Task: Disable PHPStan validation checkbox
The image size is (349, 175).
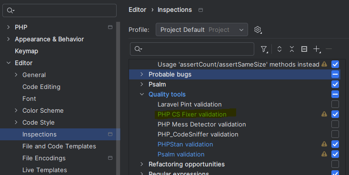Action: click(x=335, y=144)
